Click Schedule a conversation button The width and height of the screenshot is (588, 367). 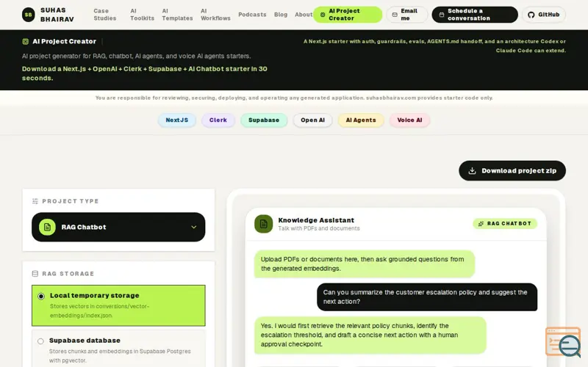[x=475, y=15]
